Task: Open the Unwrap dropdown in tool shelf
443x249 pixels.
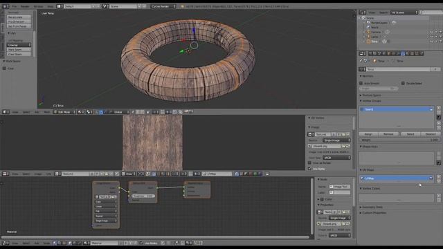Action: coord(19,45)
